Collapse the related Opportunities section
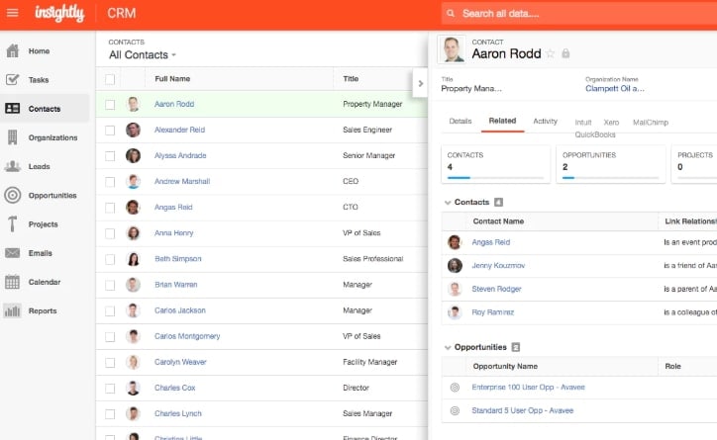The height and width of the screenshot is (440, 717). click(x=448, y=347)
